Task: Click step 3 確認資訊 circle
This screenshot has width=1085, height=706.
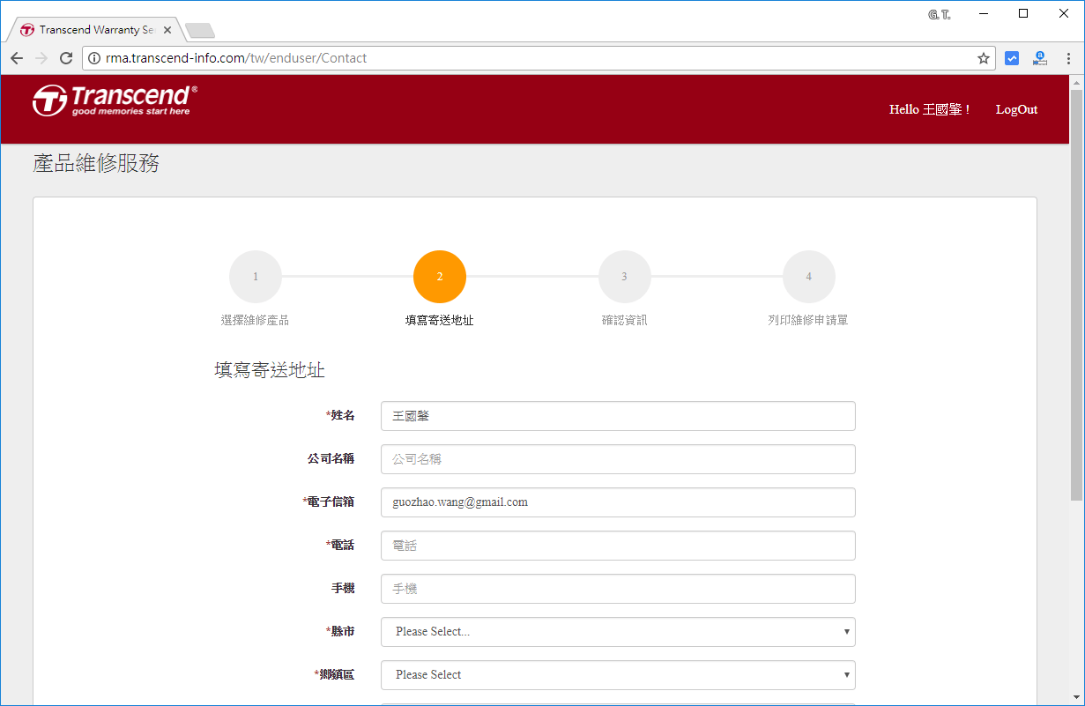Action: [624, 277]
